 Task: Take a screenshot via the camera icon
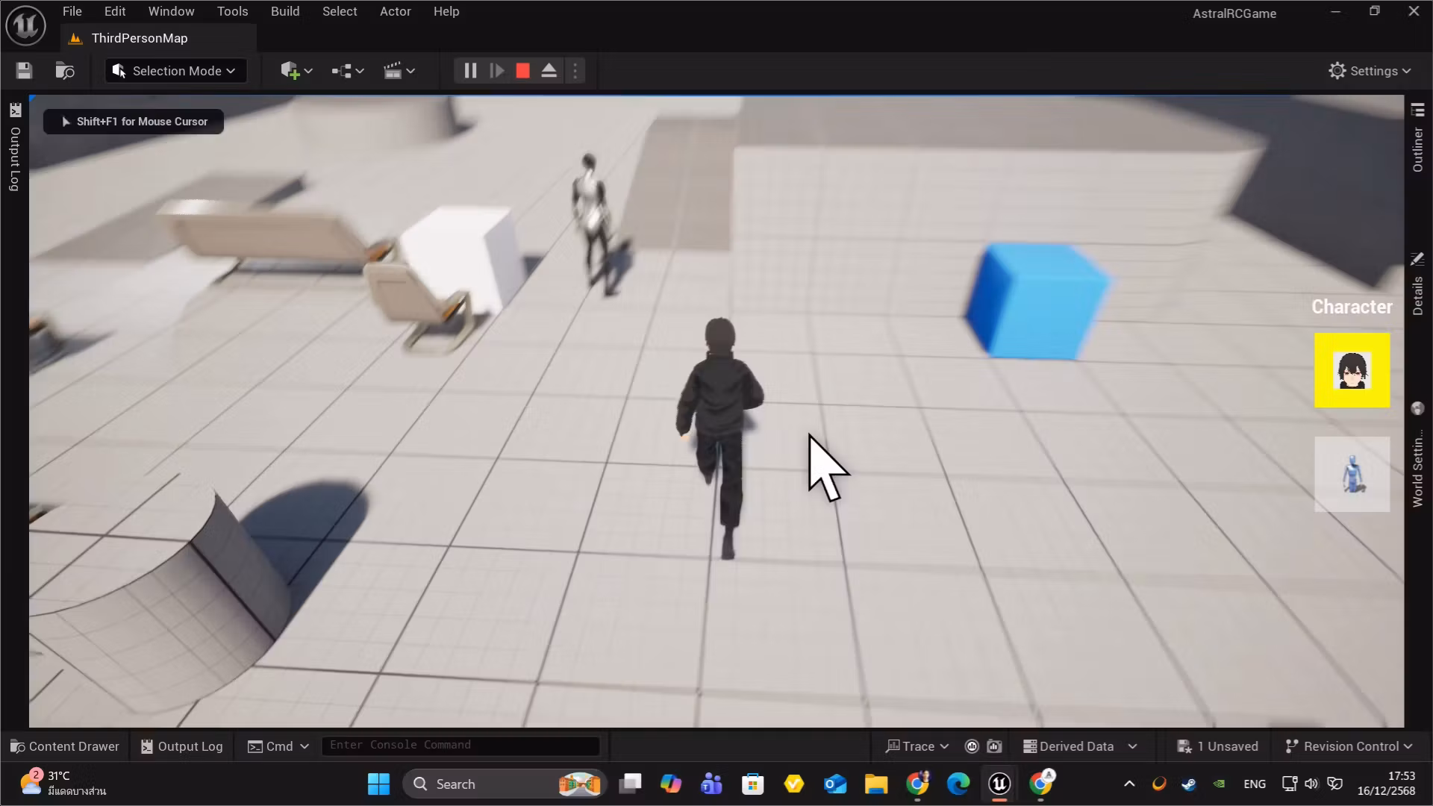tap(993, 746)
